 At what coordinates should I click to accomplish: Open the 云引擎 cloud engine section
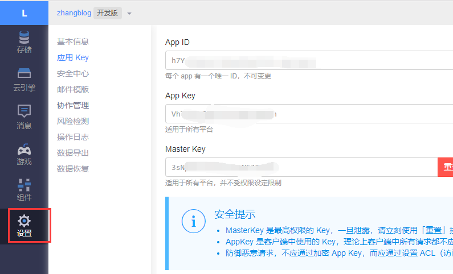pos(24,80)
